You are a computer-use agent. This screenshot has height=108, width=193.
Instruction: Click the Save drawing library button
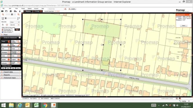pos(8,68)
